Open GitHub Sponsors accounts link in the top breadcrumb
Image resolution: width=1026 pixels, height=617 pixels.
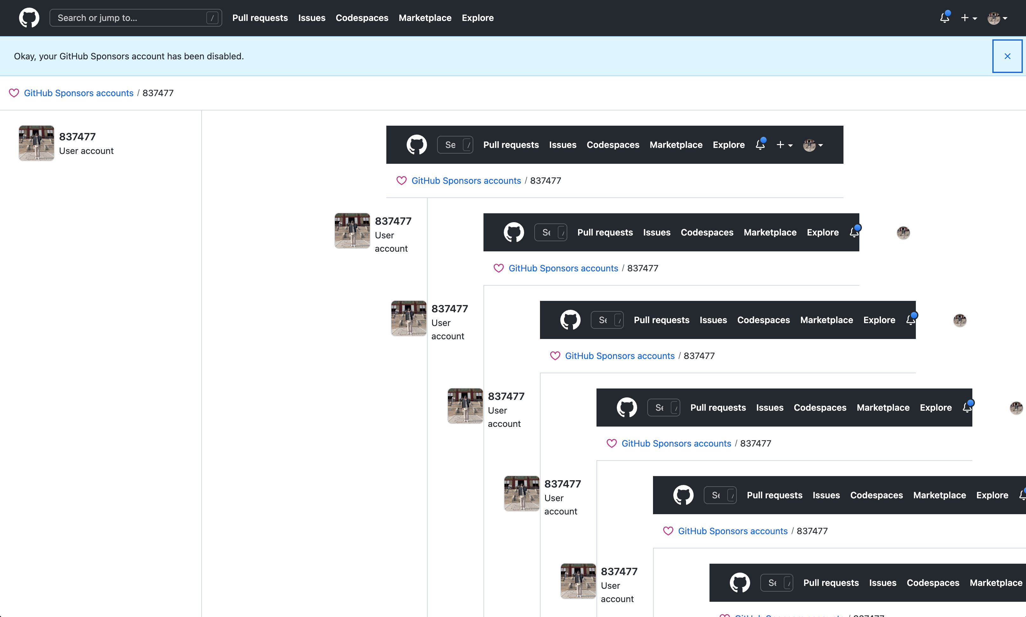click(79, 93)
